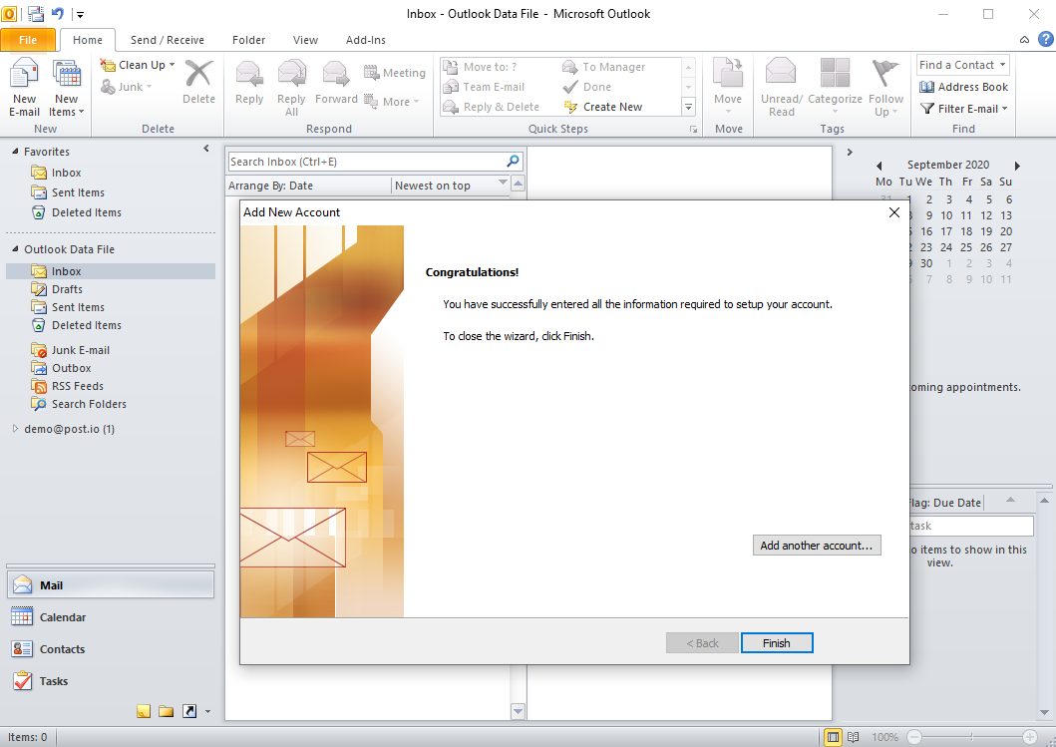This screenshot has height=747, width=1056.
Task: Go to next month in calendar
Action: pyautogui.click(x=1017, y=165)
